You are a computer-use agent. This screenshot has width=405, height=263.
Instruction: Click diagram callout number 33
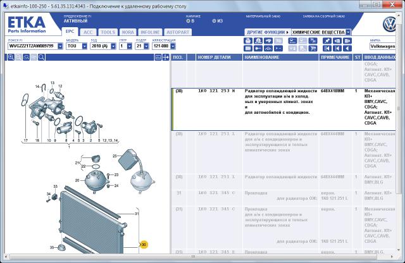[55, 187]
